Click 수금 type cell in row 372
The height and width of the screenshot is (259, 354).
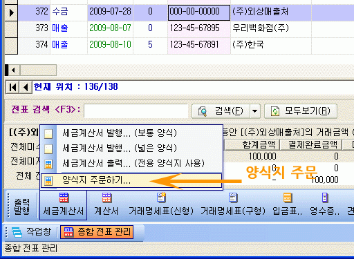point(68,12)
